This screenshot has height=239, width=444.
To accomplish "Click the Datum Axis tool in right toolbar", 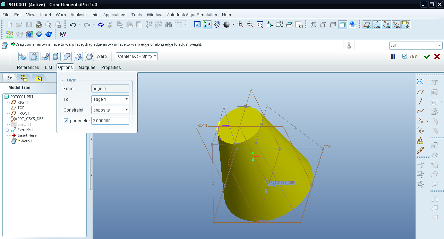I will click(420, 102).
